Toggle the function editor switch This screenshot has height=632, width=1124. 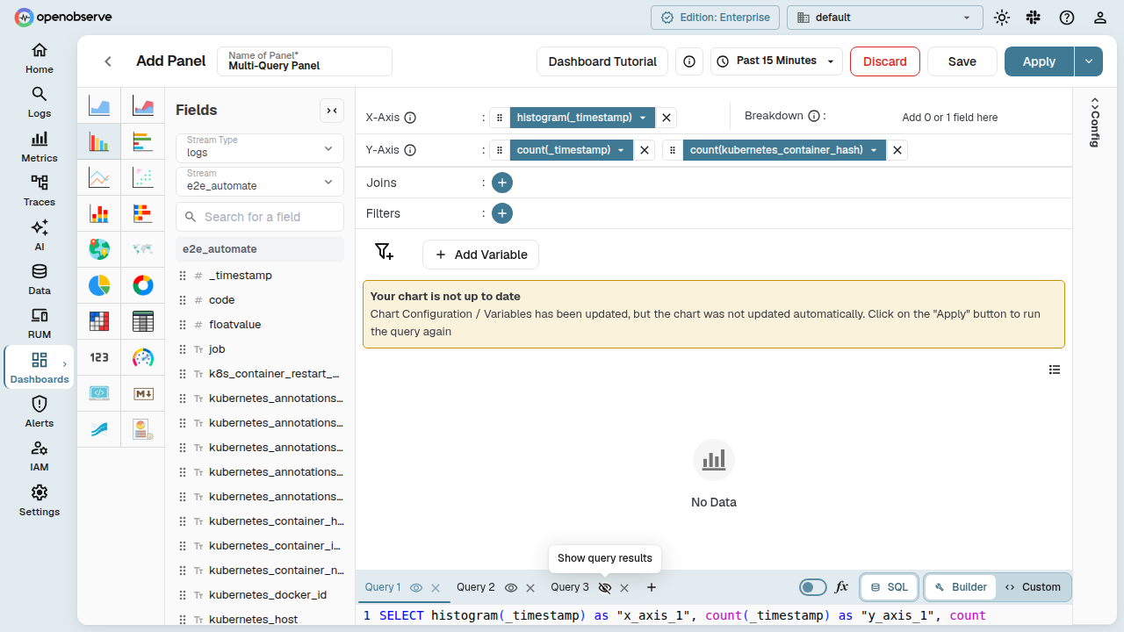coord(813,587)
